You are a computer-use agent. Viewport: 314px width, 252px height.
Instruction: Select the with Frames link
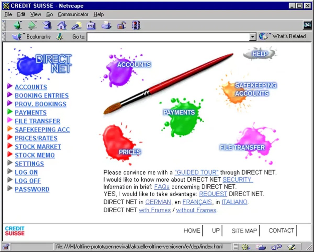click(155, 210)
